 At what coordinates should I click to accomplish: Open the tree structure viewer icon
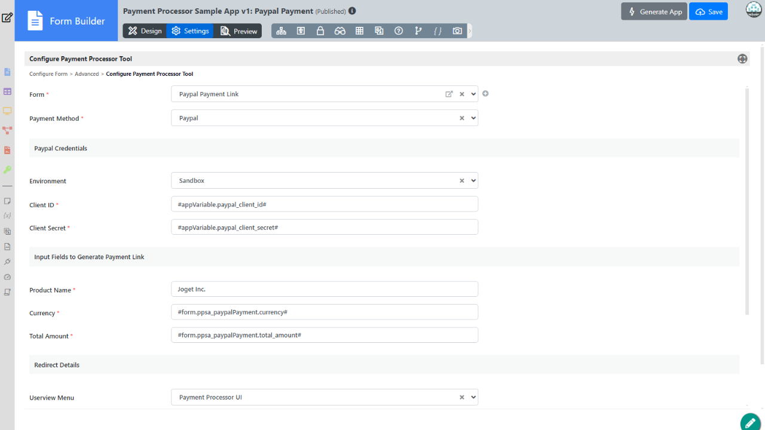coord(281,31)
